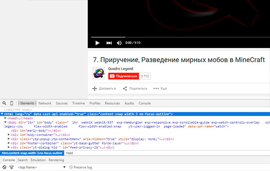Open the Quadro Legend channel avatar
Image resolution: width=270 pixels, height=171 pixels.
(x=99, y=73)
